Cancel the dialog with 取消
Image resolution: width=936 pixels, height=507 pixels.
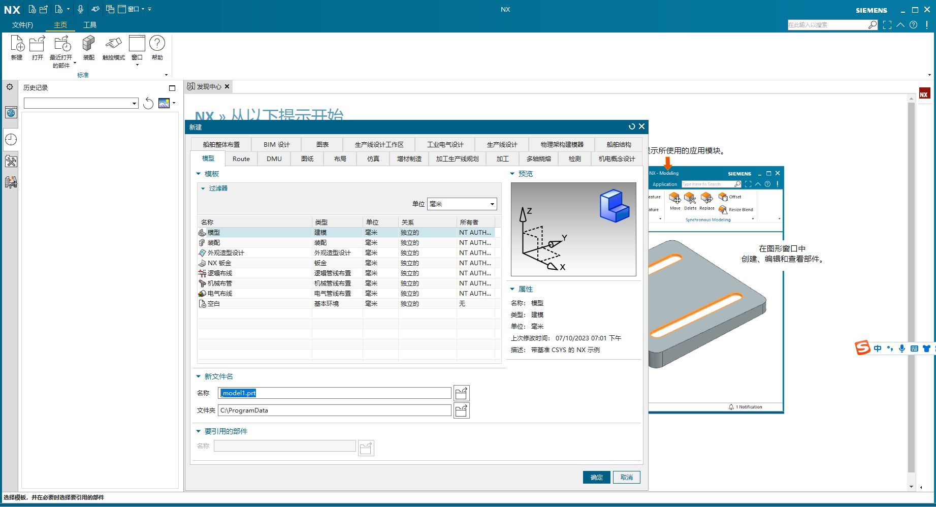coord(626,477)
